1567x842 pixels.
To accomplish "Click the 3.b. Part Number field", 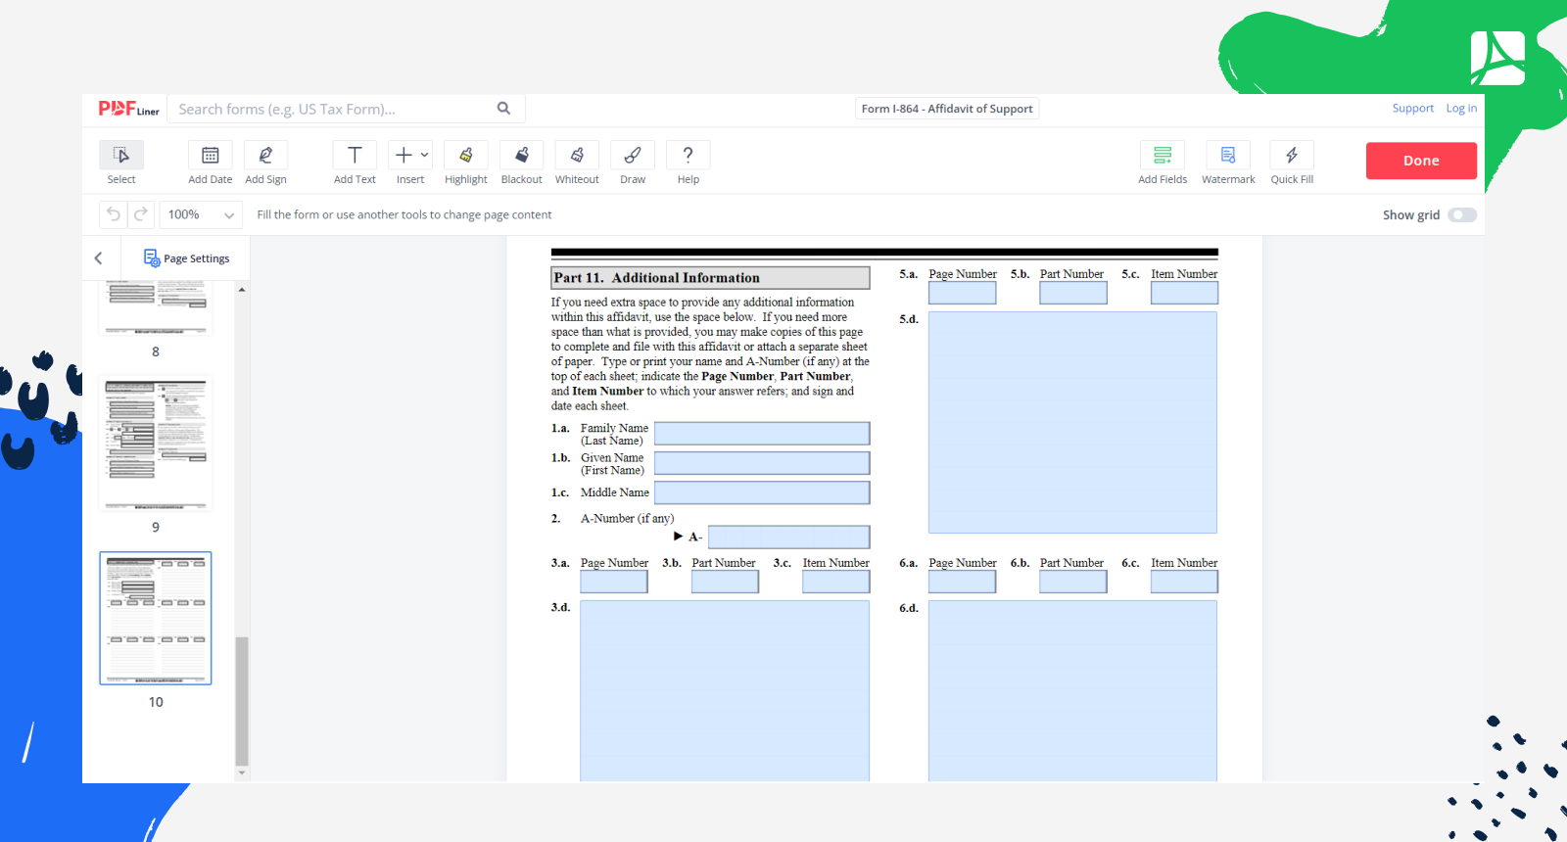I will click(x=725, y=582).
